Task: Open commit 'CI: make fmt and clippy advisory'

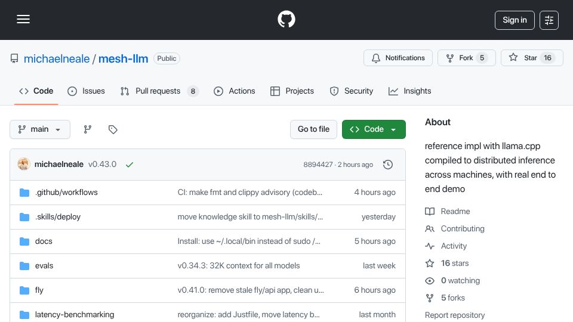Action: click(250, 193)
